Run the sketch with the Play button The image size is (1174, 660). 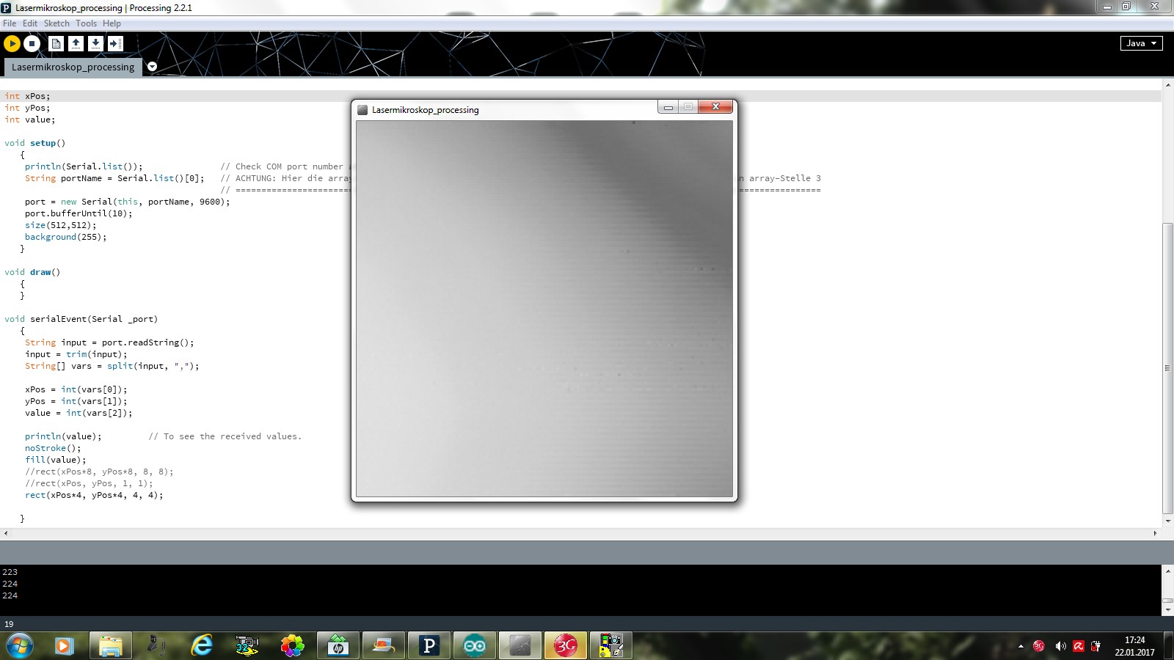point(12,44)
